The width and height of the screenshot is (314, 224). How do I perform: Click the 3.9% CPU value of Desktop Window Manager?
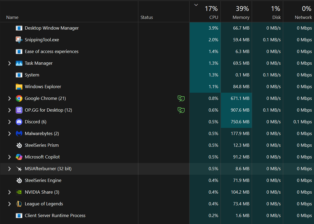(x=213, y=28)
